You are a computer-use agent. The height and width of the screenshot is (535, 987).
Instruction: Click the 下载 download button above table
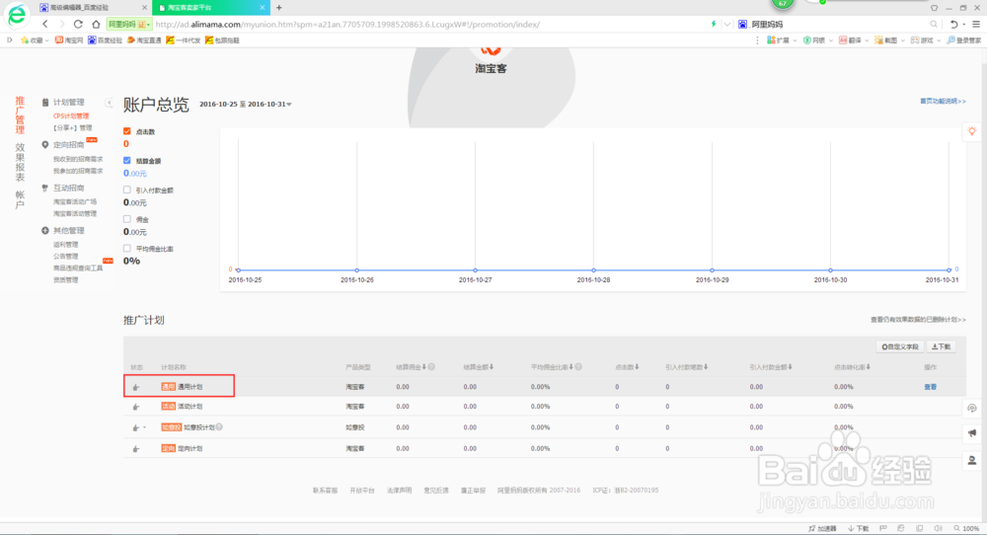[x=942, y=346]
